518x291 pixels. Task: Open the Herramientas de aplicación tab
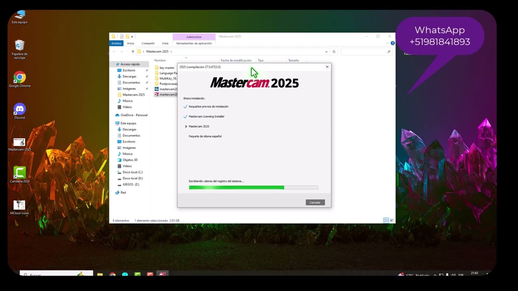[194, 43]
